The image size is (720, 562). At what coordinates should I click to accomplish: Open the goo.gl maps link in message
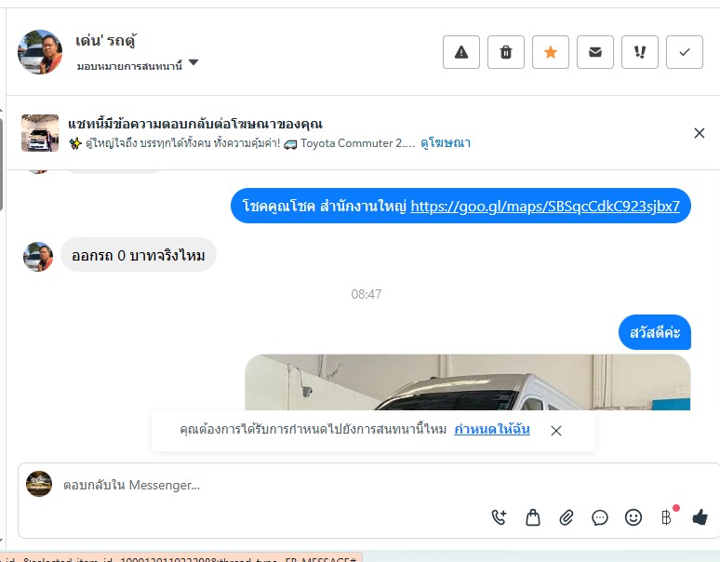coord(545,207)
